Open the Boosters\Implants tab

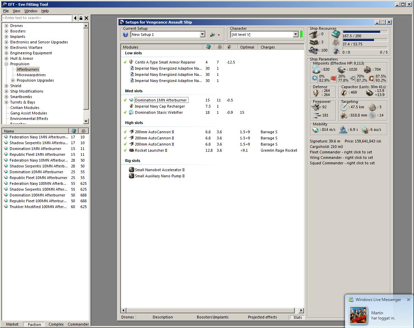(x=212, y=317)
